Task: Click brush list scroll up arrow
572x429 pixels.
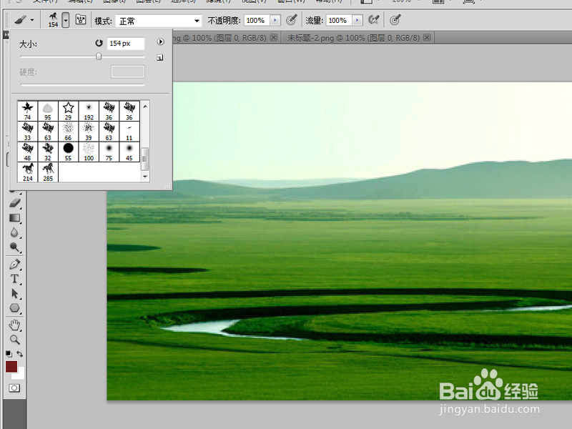Action: point(145,106)
